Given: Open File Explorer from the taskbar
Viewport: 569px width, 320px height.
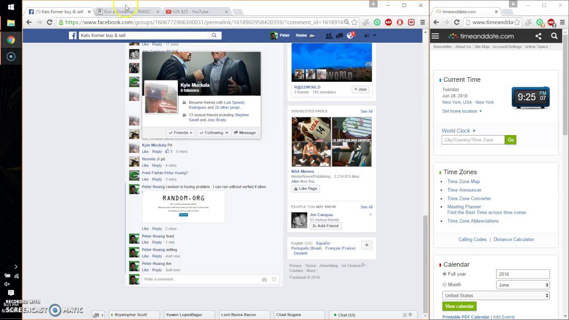Looking at the screenshot, I should point(11,23).
